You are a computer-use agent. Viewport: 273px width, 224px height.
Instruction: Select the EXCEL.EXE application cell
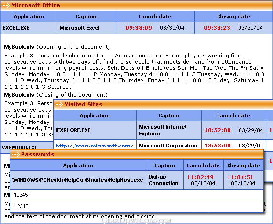29,28
